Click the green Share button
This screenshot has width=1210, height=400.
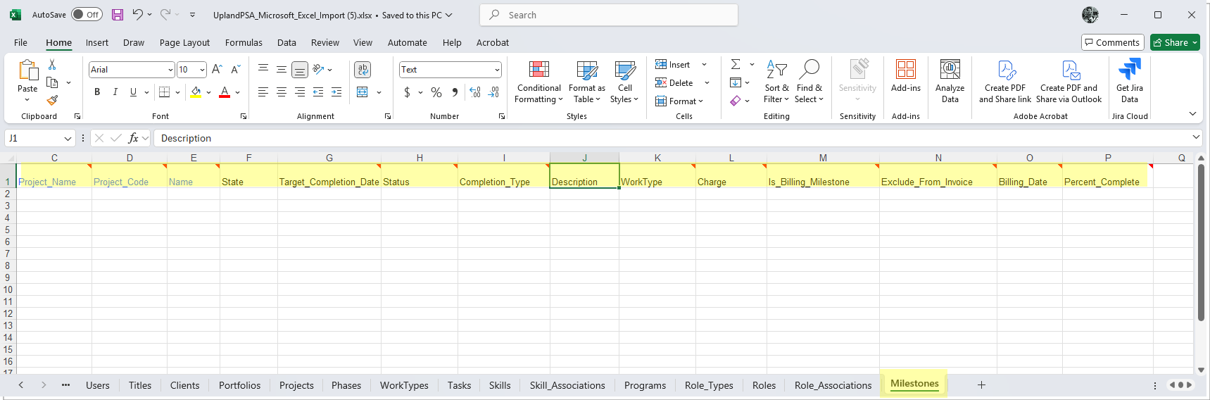1175,42
